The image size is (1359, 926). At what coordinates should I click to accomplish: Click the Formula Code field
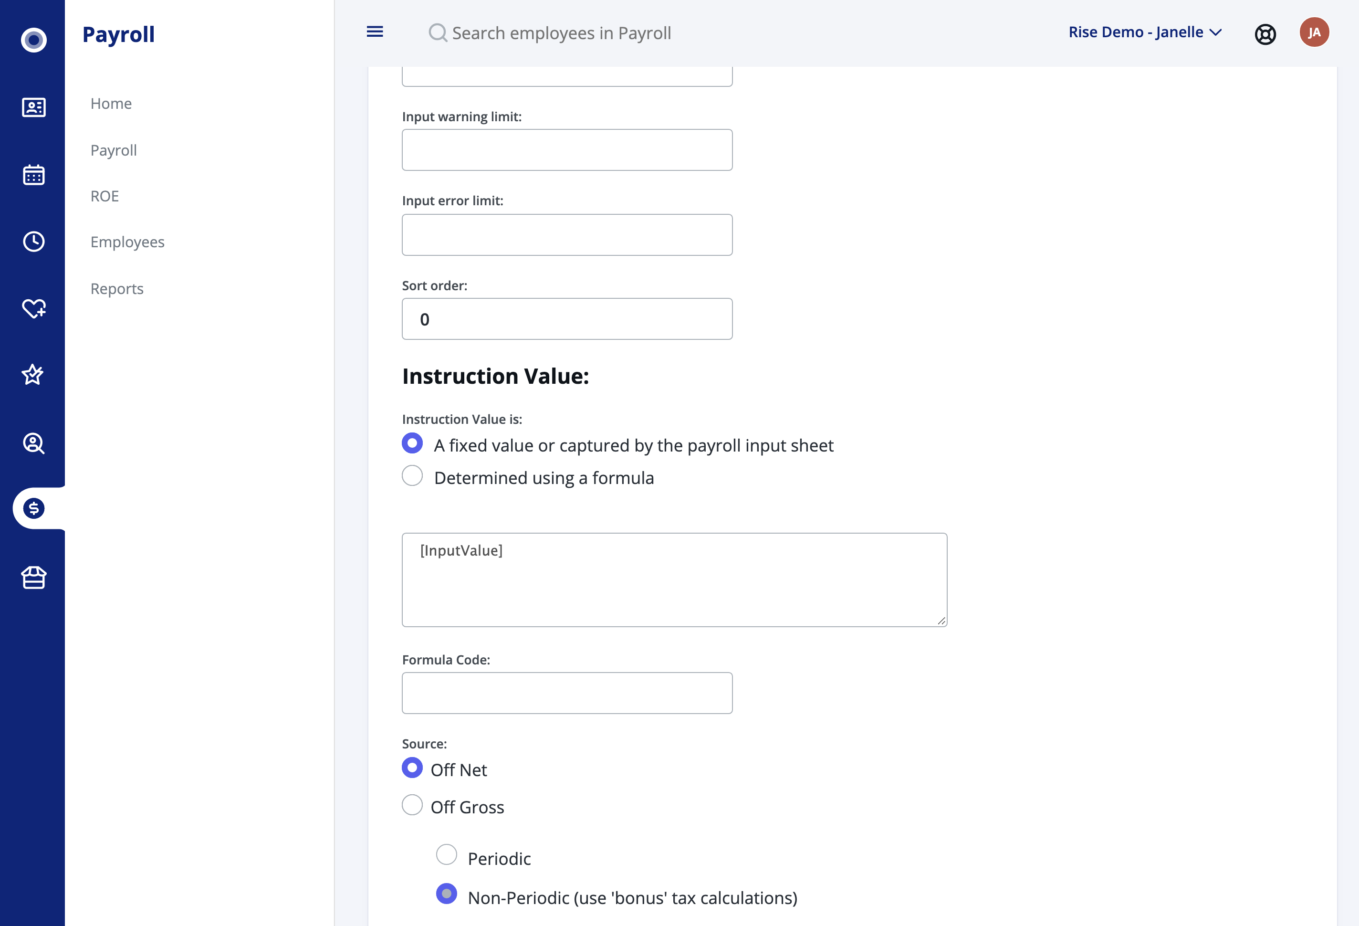(x=567, y=693)
